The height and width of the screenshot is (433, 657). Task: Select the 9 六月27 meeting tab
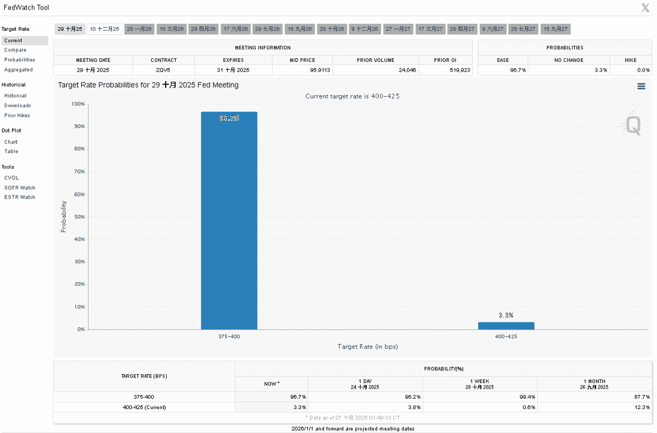pyautogui.click(x=493, y=29)
